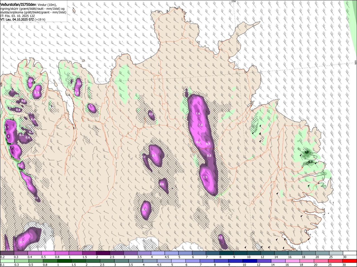
Task: Pick the dusky purple 0.2 swatch in the upper legend row
Action: click(7, 253)
